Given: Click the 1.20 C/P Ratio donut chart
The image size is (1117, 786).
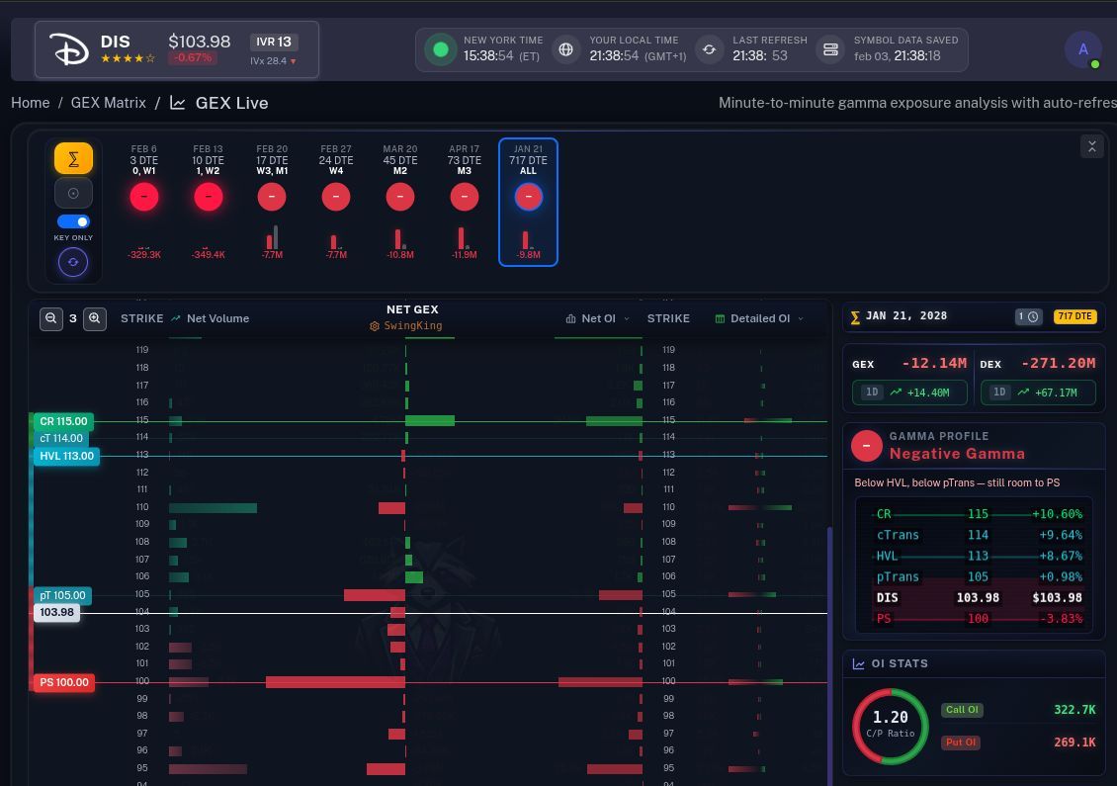Looking at the screenshot, I should click(x=891, y=726).
